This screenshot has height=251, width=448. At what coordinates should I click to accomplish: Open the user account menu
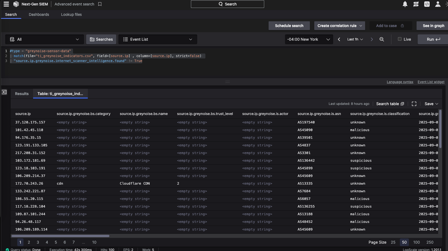(438, 4)
